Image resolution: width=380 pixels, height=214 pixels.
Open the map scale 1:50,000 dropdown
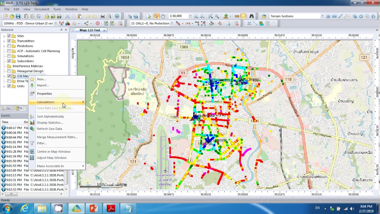click(190, 16)
